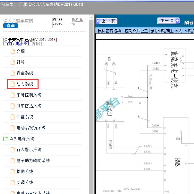Click the document icon beside 底盘系统
Viewport: 194px width, 194px height.
coord(13,117)
